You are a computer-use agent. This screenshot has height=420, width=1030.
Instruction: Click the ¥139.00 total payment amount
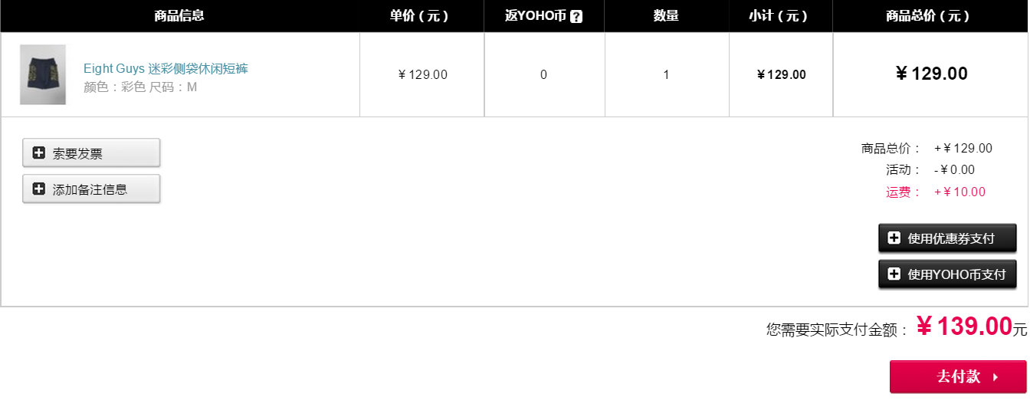click(965, 326)
